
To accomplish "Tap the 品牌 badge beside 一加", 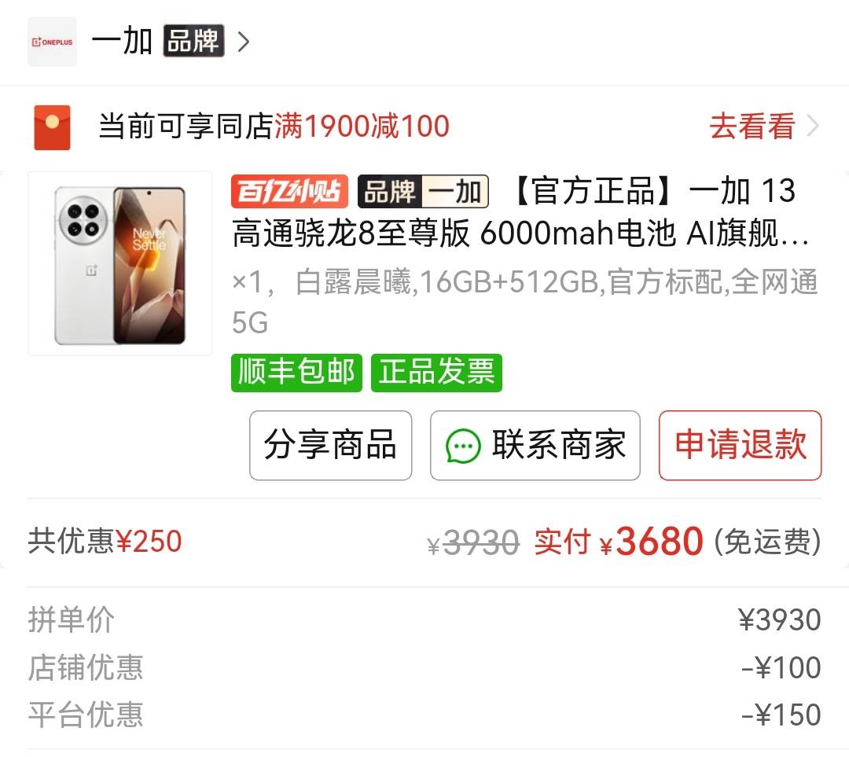I will pos(194,41).
